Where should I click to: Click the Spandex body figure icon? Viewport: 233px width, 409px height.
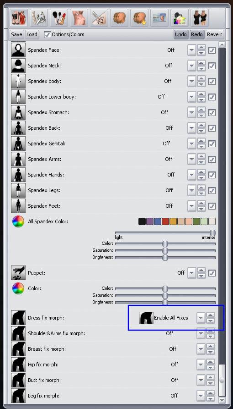pyautogui.click(x=18, y=81)
